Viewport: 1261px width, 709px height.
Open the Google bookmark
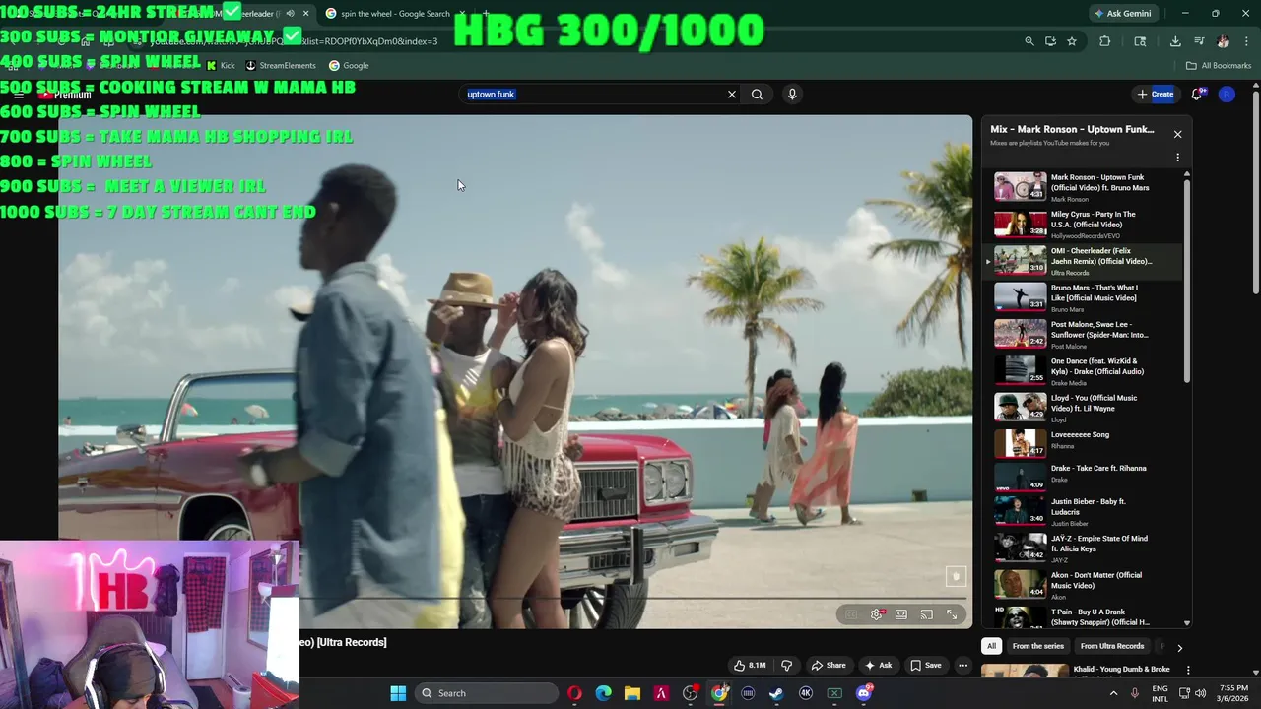click(349, 66)
